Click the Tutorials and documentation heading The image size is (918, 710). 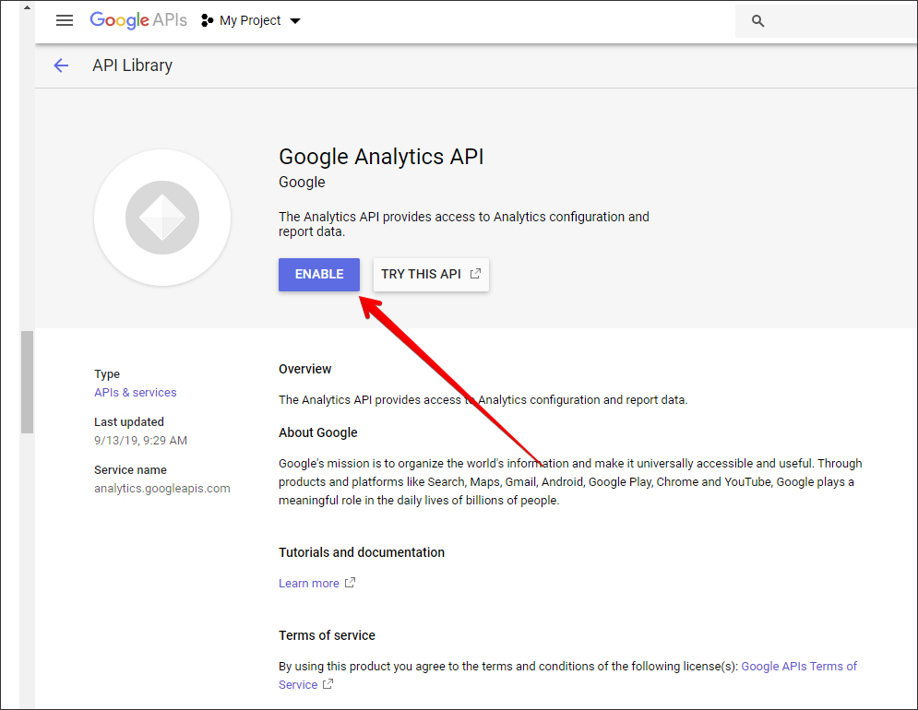(362, 552)
